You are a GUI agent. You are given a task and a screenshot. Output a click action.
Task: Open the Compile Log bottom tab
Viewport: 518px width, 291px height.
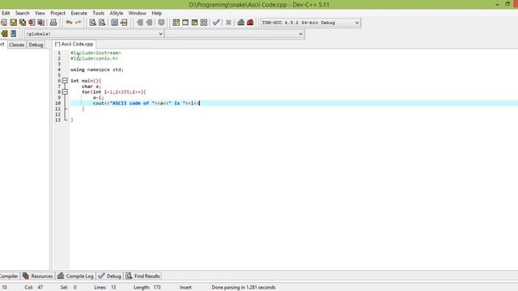pos(75,276)
